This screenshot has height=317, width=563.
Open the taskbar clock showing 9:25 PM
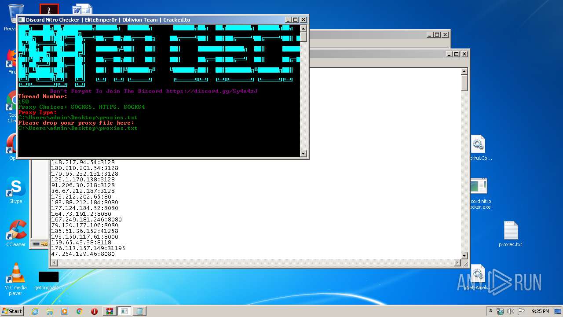click(x=540, y=311)
